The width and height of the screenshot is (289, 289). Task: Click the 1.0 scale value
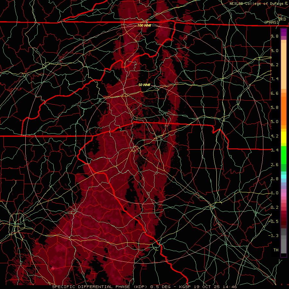[275, 193]
